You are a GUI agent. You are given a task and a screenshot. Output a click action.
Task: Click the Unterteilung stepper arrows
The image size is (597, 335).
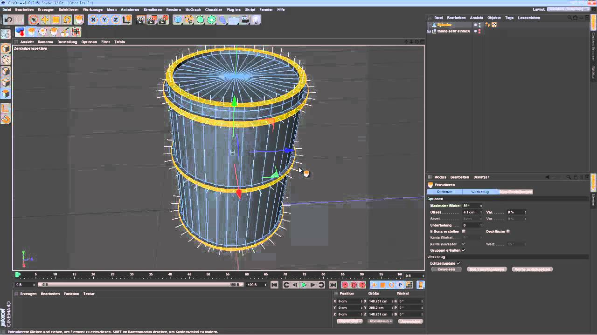tap(481, 225)
